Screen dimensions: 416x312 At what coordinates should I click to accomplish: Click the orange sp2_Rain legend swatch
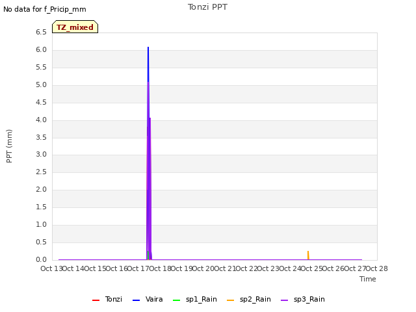click(231, 300)
